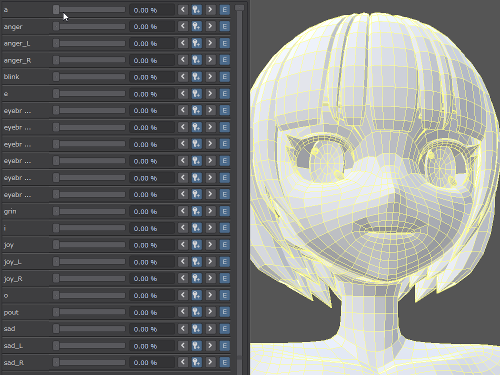Jump to next key of joy_R morph
The image size is (500, 375).
210,278
